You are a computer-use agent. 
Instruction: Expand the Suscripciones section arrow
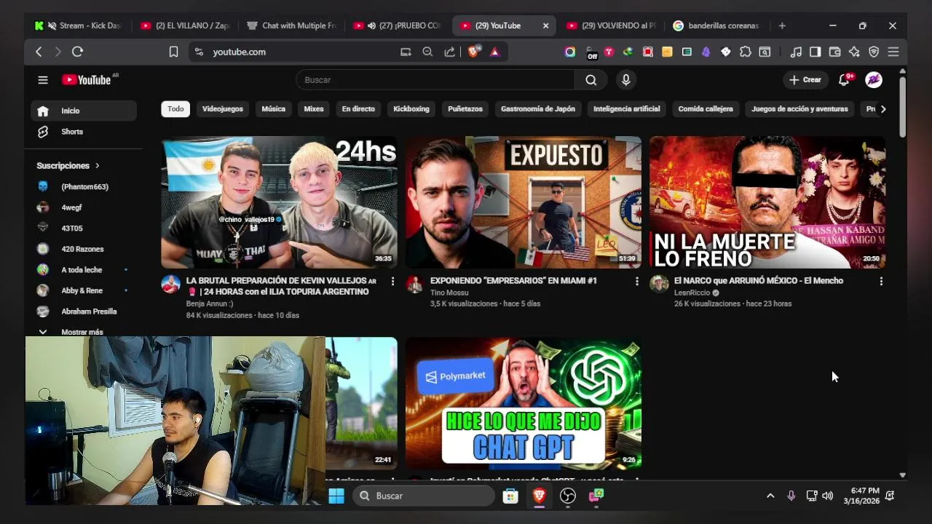click(98, 166)
